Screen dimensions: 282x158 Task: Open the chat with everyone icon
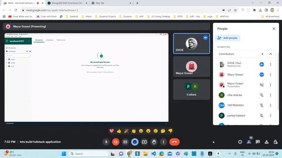point(258,142)
